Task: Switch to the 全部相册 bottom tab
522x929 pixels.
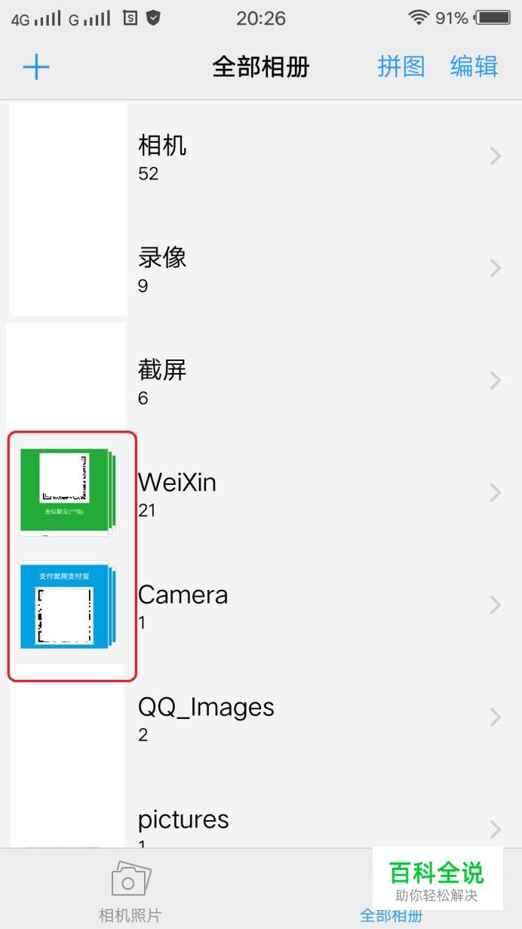Action: point(391,915)
